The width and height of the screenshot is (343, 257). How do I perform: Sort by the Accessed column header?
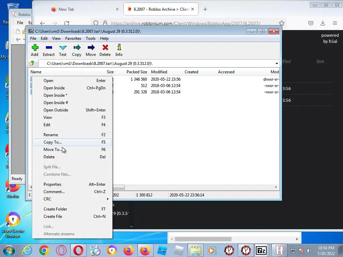coord(232,72)
